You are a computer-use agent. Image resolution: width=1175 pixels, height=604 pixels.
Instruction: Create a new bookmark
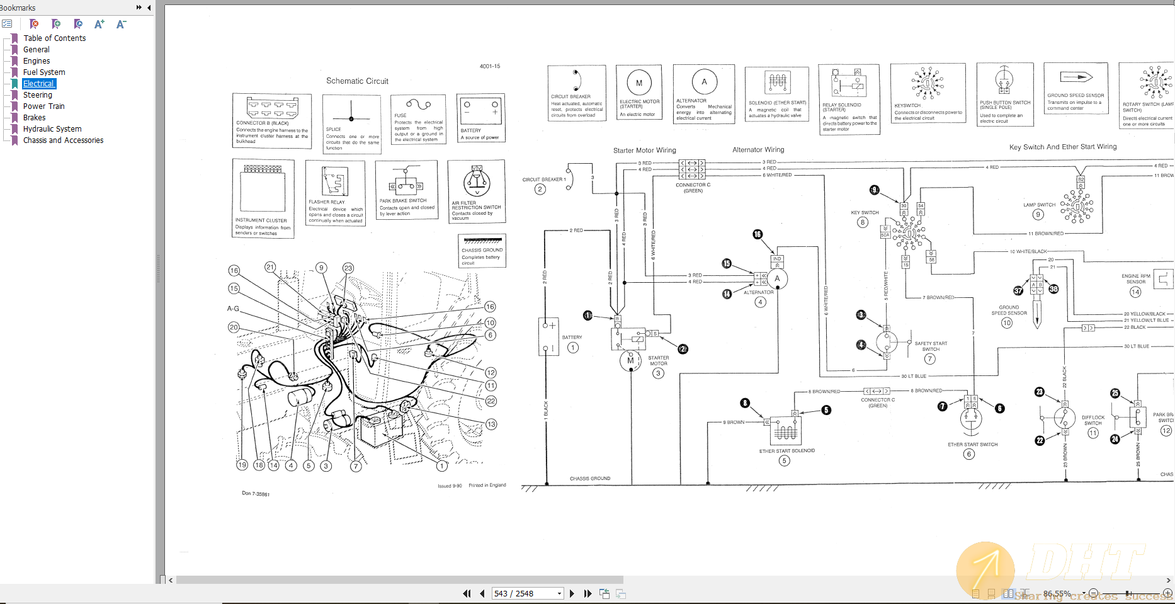point(56,23)
